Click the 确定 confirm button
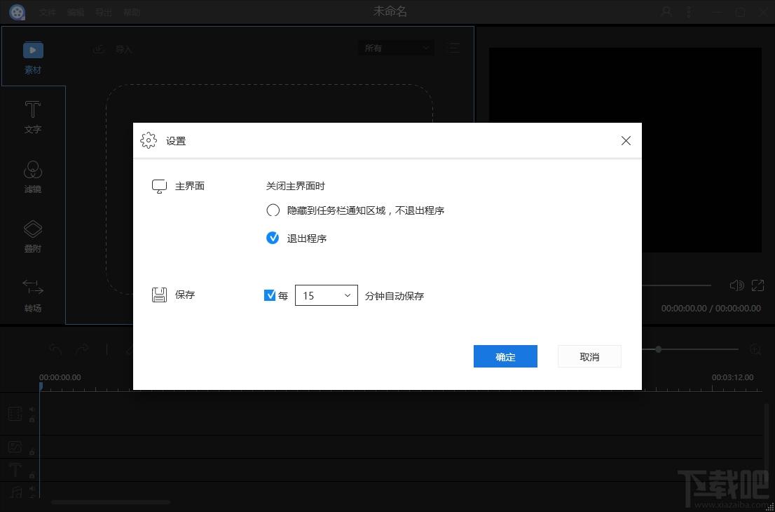 pyautogui.click(x=505, y=356)
